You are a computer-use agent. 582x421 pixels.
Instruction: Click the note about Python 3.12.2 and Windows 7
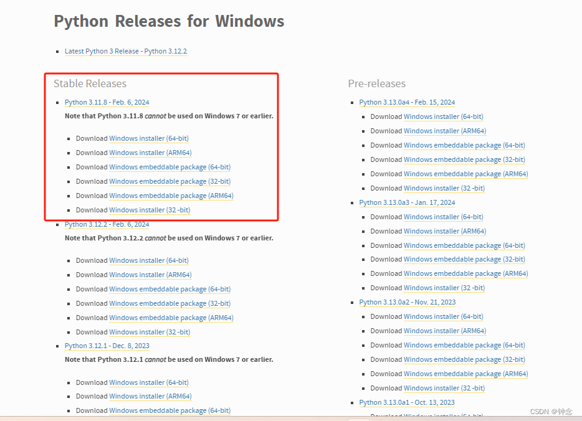169,238
